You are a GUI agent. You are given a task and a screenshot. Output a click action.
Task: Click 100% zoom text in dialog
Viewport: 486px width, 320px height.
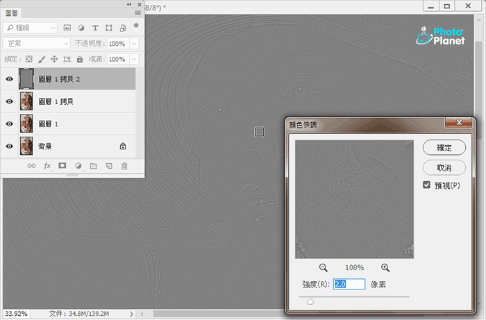coord(355,267)
